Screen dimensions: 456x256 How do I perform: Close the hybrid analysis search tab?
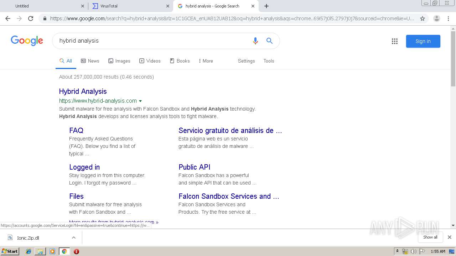click(253, 6)
